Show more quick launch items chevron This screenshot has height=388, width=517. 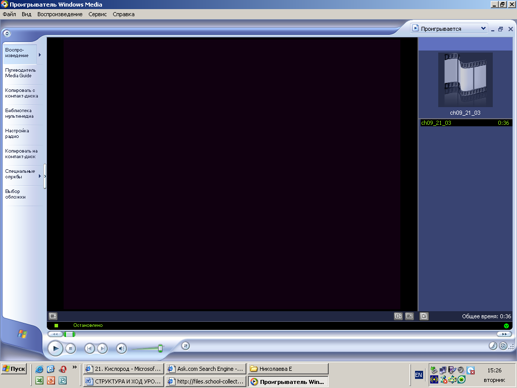(x=75, y=367)
